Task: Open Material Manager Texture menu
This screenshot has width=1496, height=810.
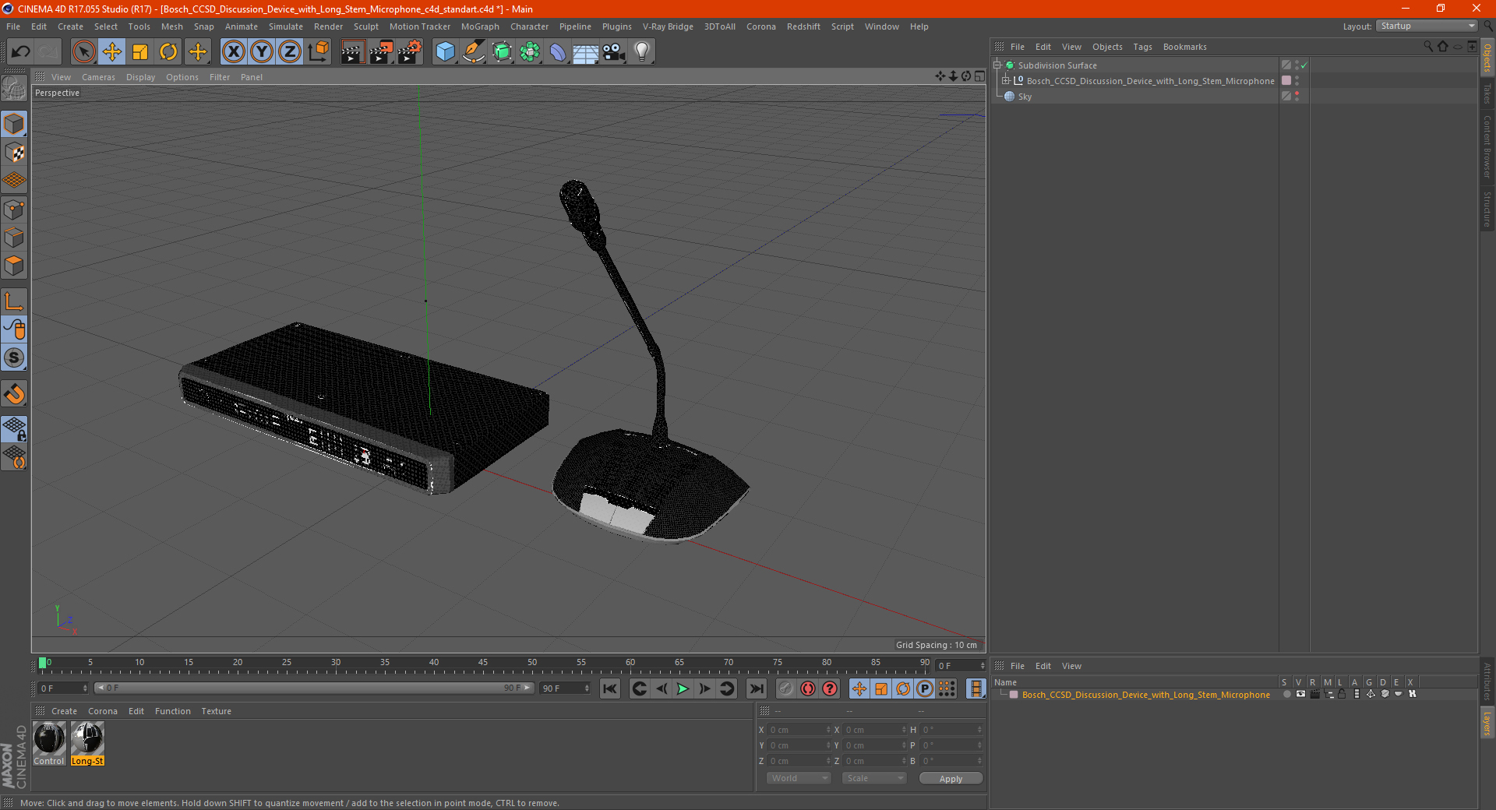Action: click(x=216, y=711)
